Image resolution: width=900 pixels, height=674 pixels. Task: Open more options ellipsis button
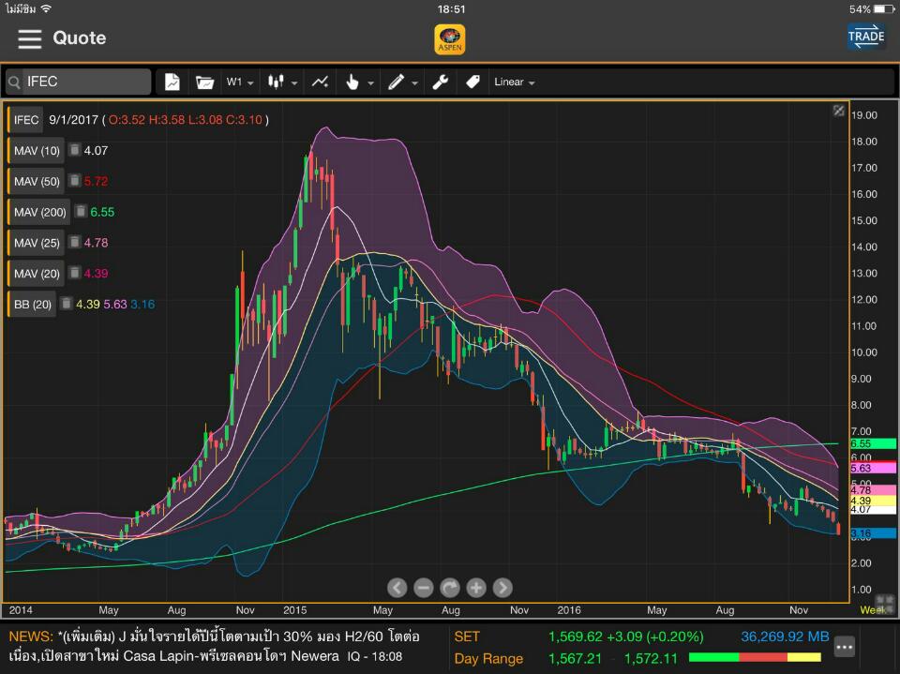pyautogui.click(x=845, y=647)
